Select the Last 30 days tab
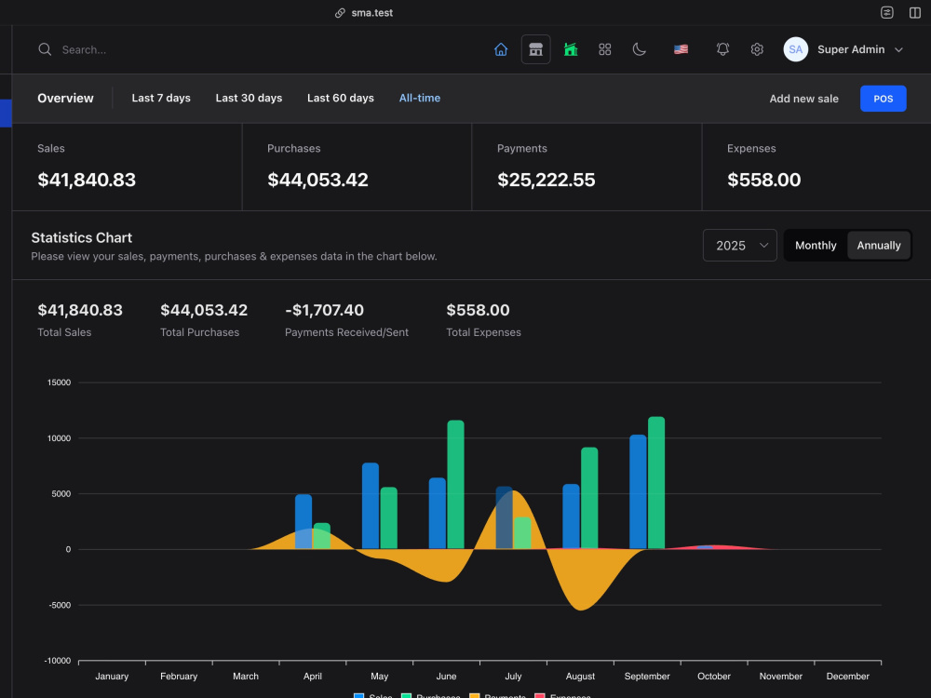 (x=249, y=98)
